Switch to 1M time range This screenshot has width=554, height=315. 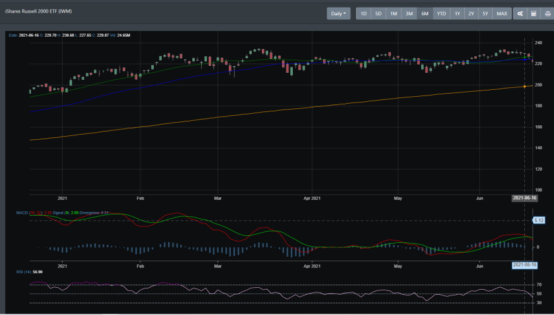coord(393,13)
